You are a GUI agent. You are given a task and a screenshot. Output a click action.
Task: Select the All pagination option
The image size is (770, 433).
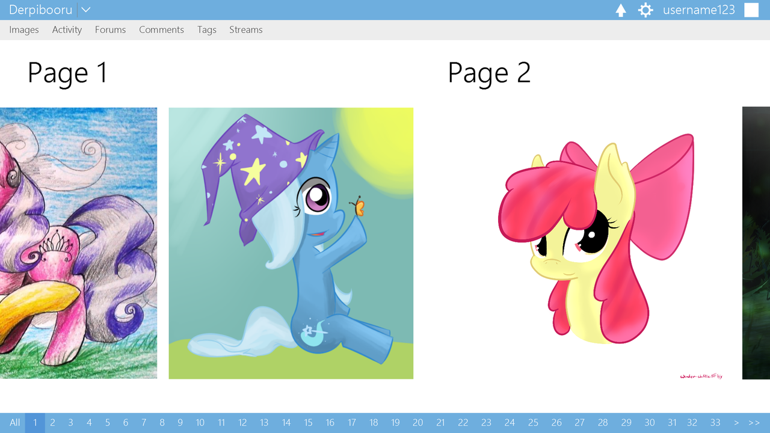point(14,422)
